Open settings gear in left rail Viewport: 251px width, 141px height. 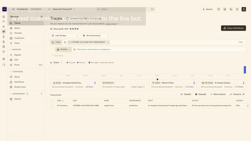coord(4,59)
